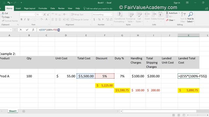
Task: Open the Formulas tab
Action: [43, 8]
